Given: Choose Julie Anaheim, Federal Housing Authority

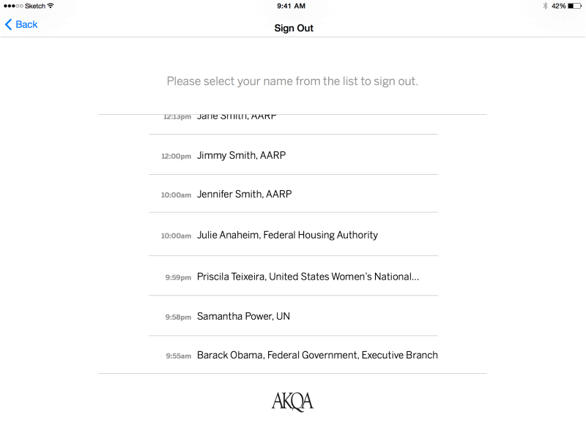Looking at the screenshot, I should 287,235.
